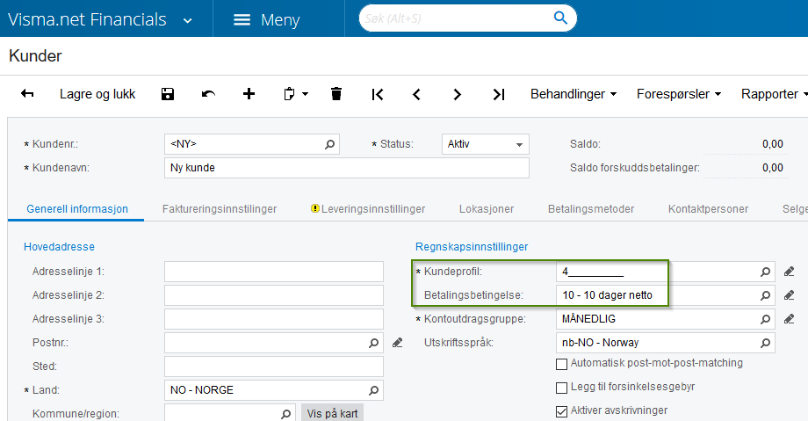Screen dimensions: 808x421
Task: Expand the Forespørsler dropdown menu
Action: pos(679,94)
